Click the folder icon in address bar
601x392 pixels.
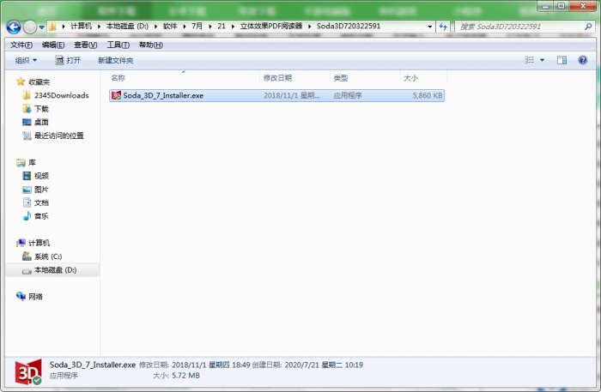click(52, 27)
